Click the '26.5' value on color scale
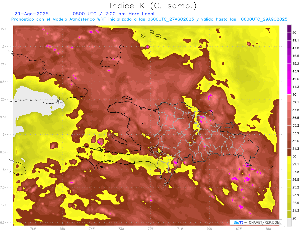Image resolution: width=301 pixels, height=232 pixels. point(295,180)
